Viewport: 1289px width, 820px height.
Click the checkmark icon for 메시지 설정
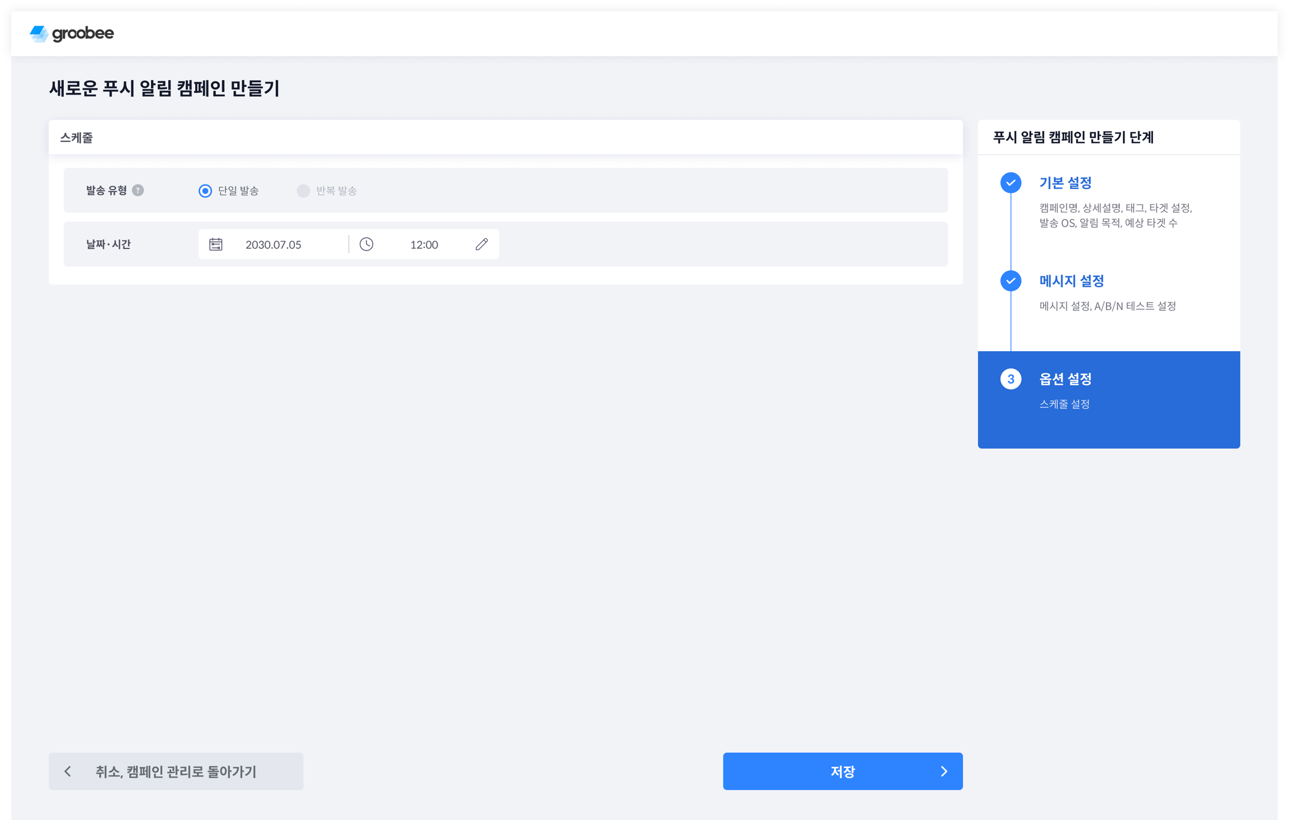coord(1010,281)
